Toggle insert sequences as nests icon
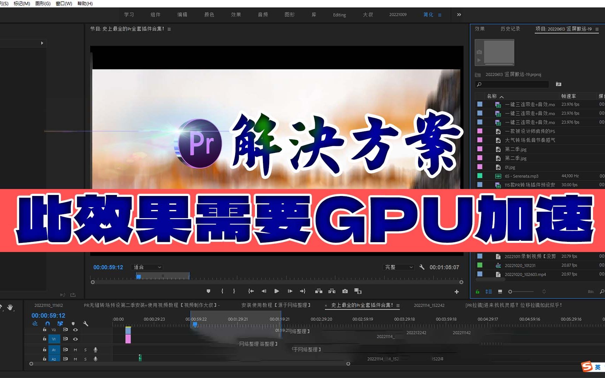The width and height of the screenshot is (605, 378). click(35, 324)
